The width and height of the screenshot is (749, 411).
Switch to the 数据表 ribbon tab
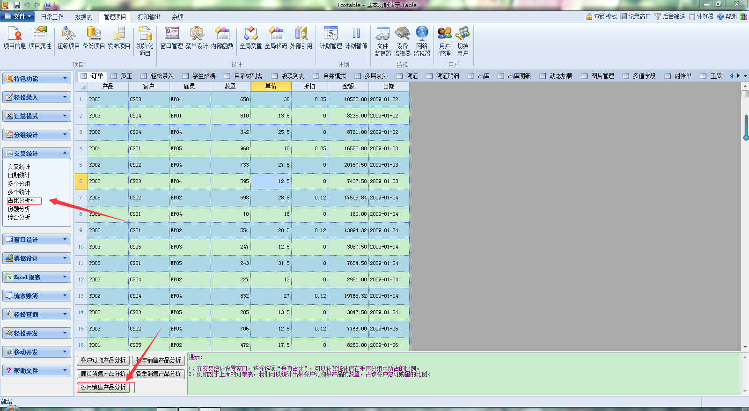coord(83,17)
